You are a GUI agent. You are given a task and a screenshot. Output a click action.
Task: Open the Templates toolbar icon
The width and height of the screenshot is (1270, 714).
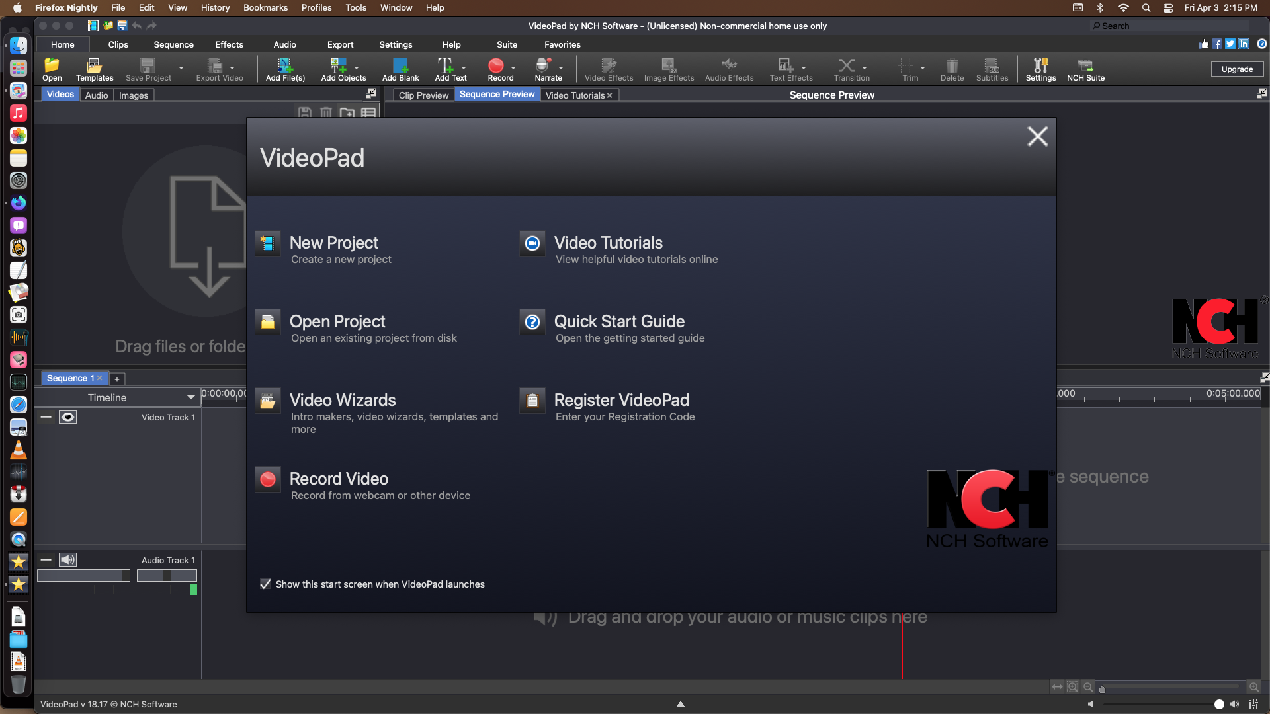[x=95, y=69]
